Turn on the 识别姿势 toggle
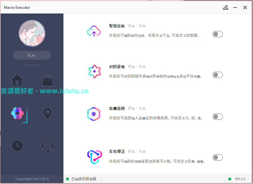Image resolution: width=253 pixels, height=184 pixels. (x=218, y=75)
